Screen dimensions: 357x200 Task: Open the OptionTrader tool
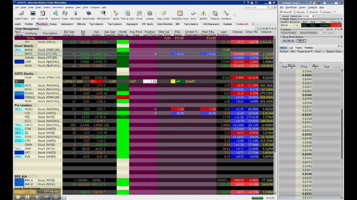tap(21, 15)
